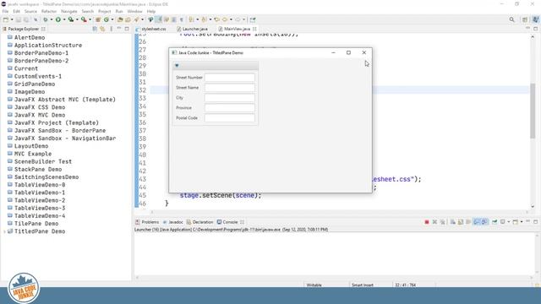This screenshot has width=541, height=304.
Task: Switch to the Javadoc tab
Action: point(172,222)
